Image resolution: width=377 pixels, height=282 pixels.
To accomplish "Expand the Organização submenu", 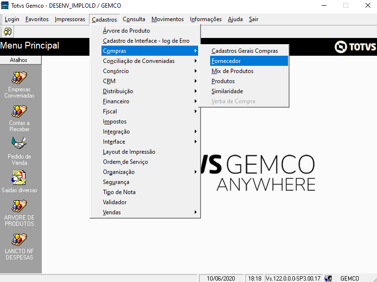I will [150, 172].
